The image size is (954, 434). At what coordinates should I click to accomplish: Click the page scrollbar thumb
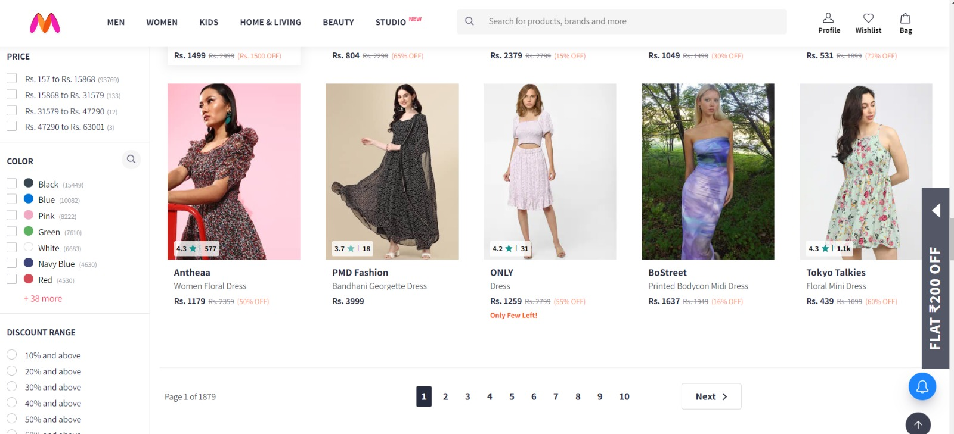pos(952,238)
